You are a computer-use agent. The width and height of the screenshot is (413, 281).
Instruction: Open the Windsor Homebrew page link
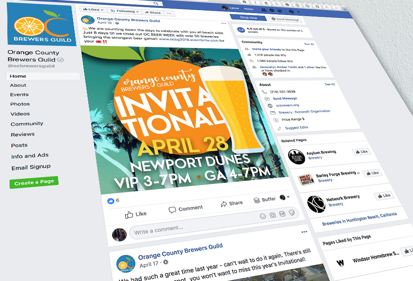(x=376, y=257)
